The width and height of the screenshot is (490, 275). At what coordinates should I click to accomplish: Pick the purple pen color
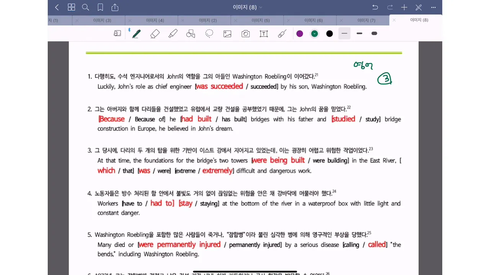tap(300, 34)
